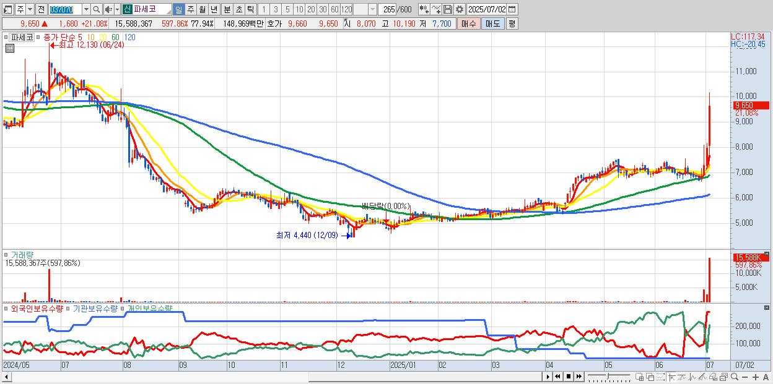The image size is (773, 384).
Task: Choose the 3 interval button
Action: [x=275, y=9]
